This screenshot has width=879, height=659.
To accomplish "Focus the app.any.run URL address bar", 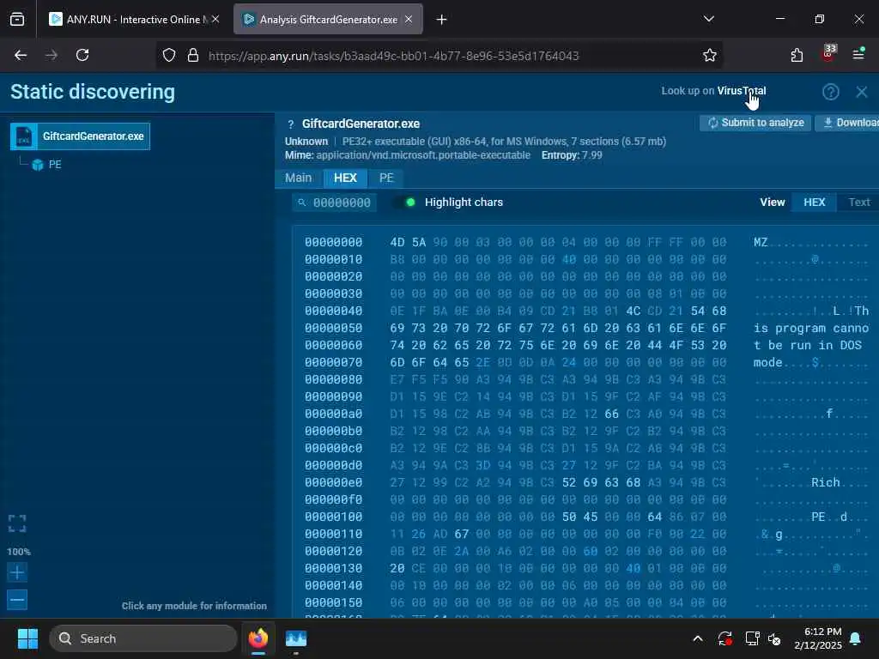I will 393,56.
